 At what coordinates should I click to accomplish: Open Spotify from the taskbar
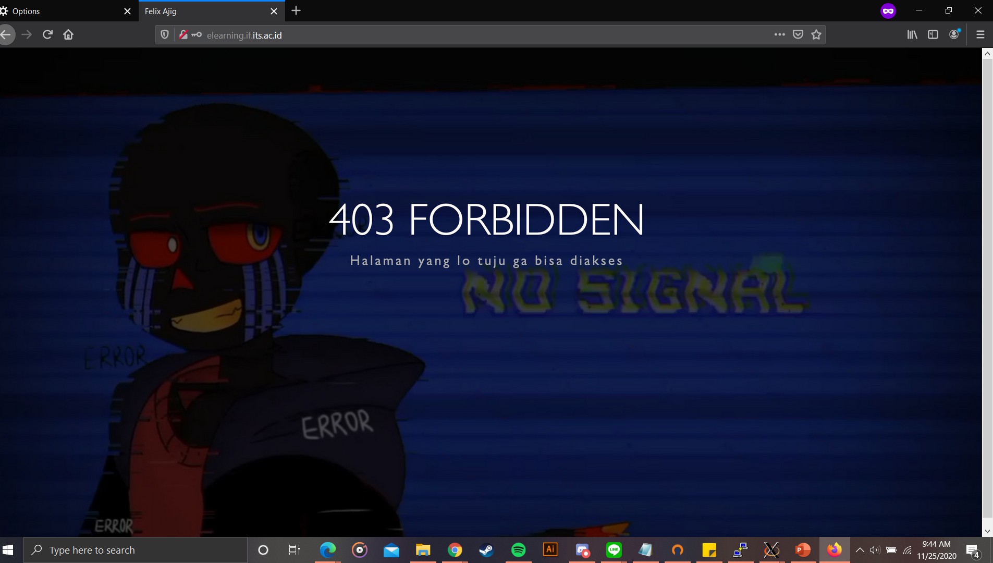pyautogui.click(x=519, y=550)
